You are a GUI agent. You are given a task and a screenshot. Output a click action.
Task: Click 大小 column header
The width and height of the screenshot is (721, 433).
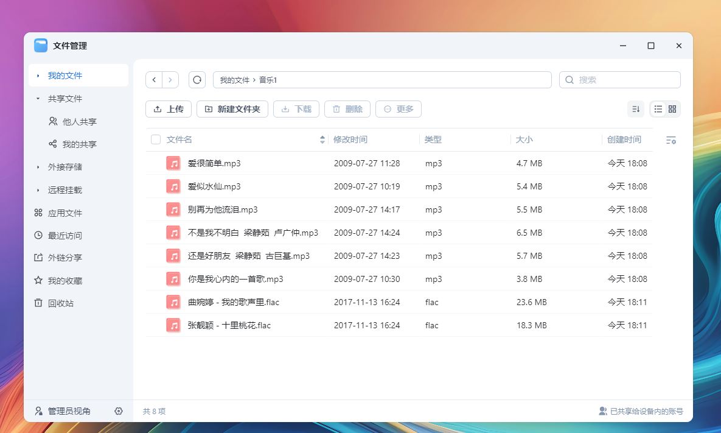pyautogui.click(x=524, y=139)
